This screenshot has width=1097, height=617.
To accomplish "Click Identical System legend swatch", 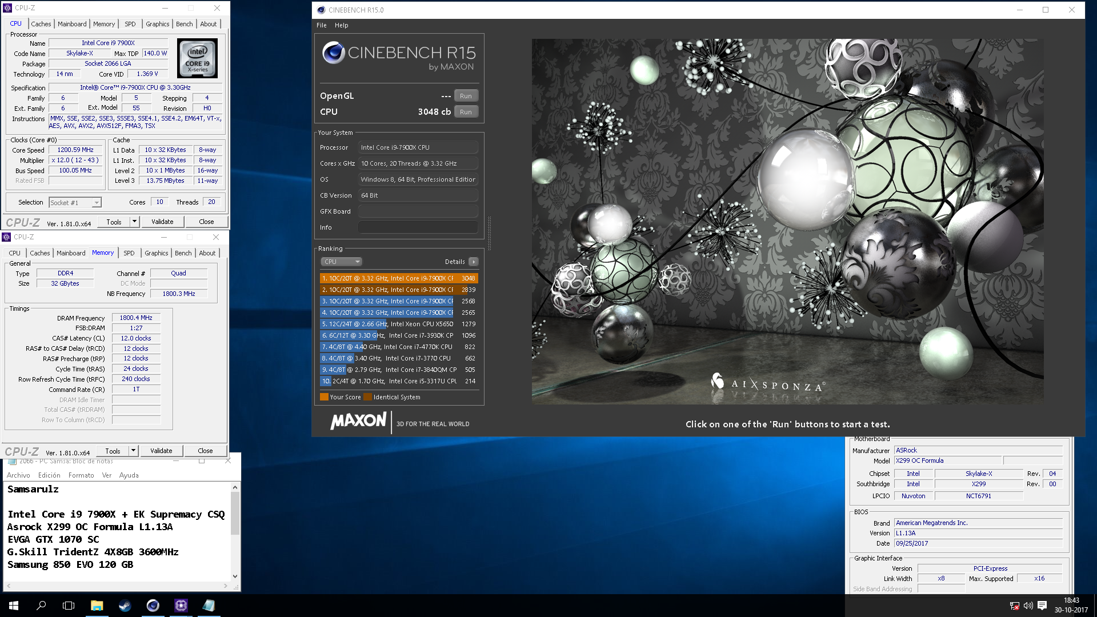I will tap(368, 397).
